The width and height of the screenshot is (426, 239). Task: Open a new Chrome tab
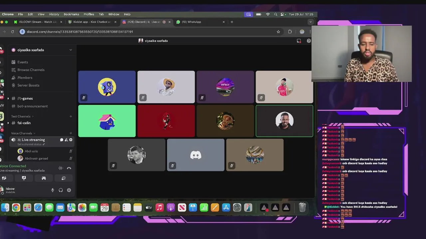(x=232, y=22)
